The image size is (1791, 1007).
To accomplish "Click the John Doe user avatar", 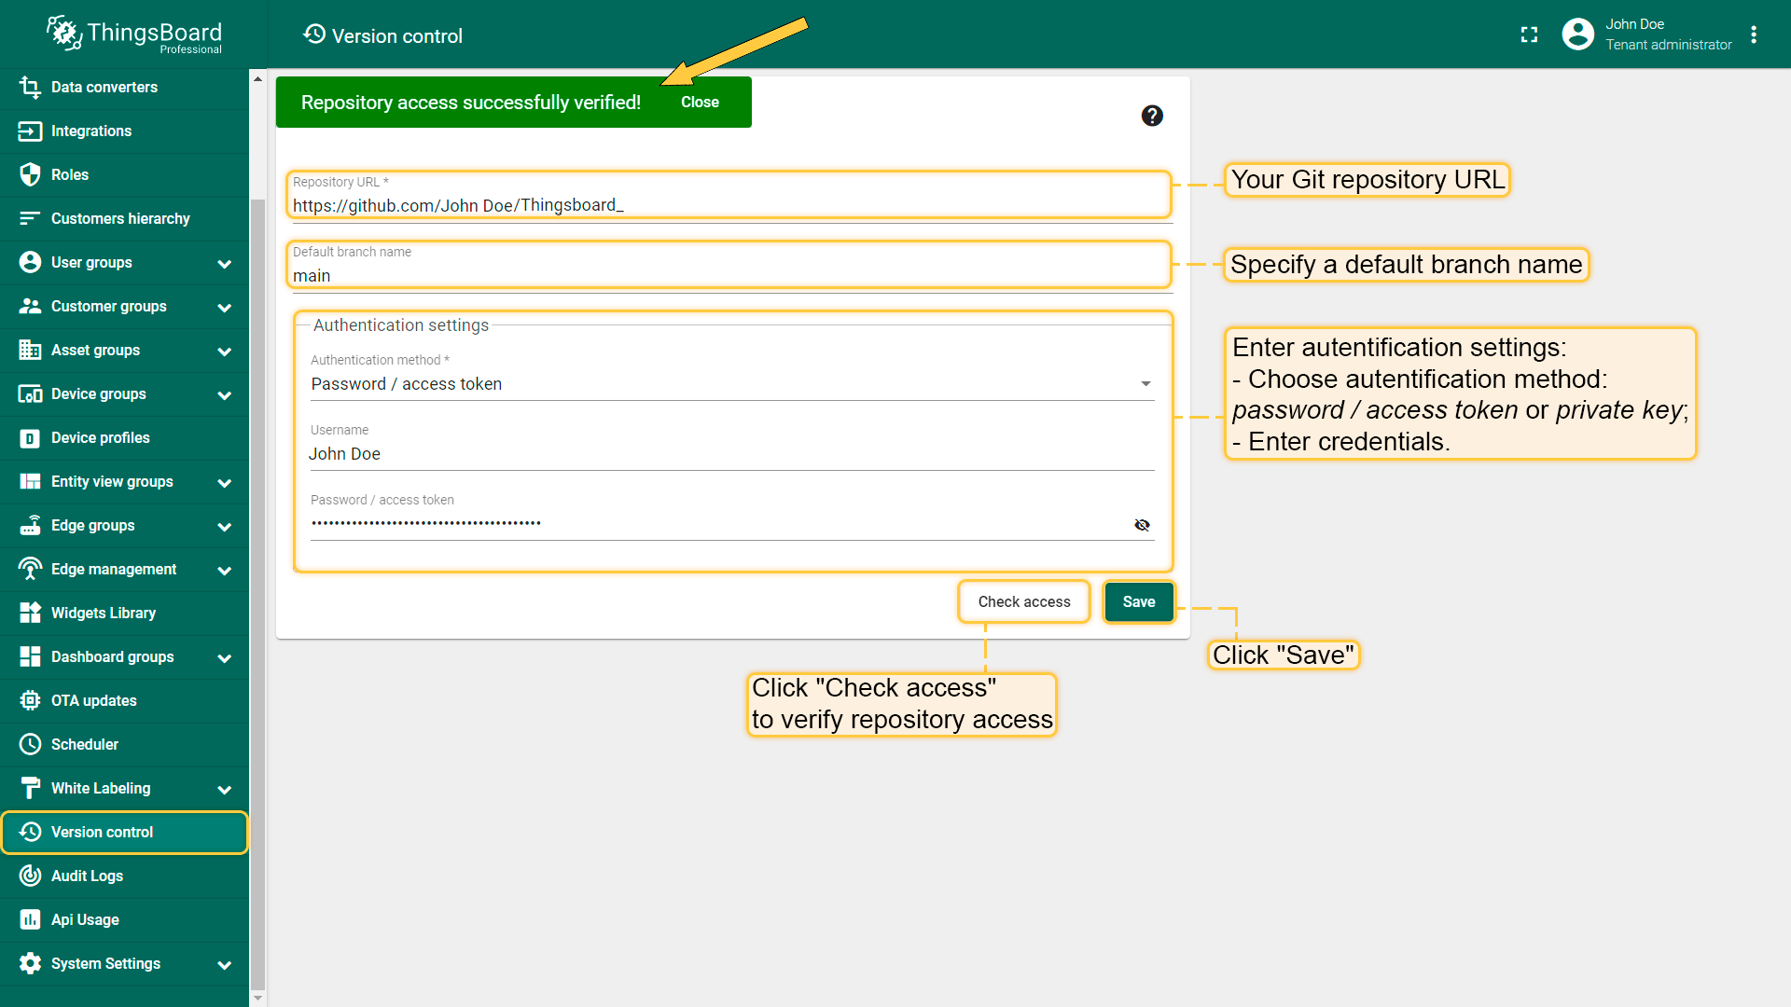I will [1577, 34].
